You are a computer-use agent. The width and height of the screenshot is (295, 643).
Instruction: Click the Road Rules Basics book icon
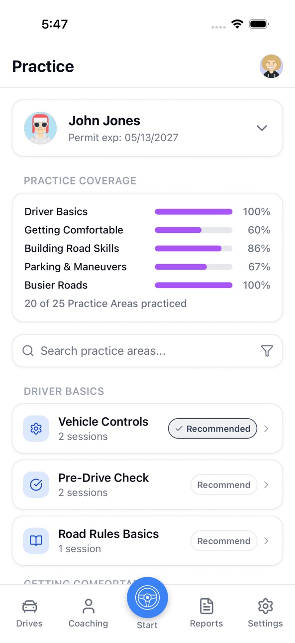coord(36,541)
